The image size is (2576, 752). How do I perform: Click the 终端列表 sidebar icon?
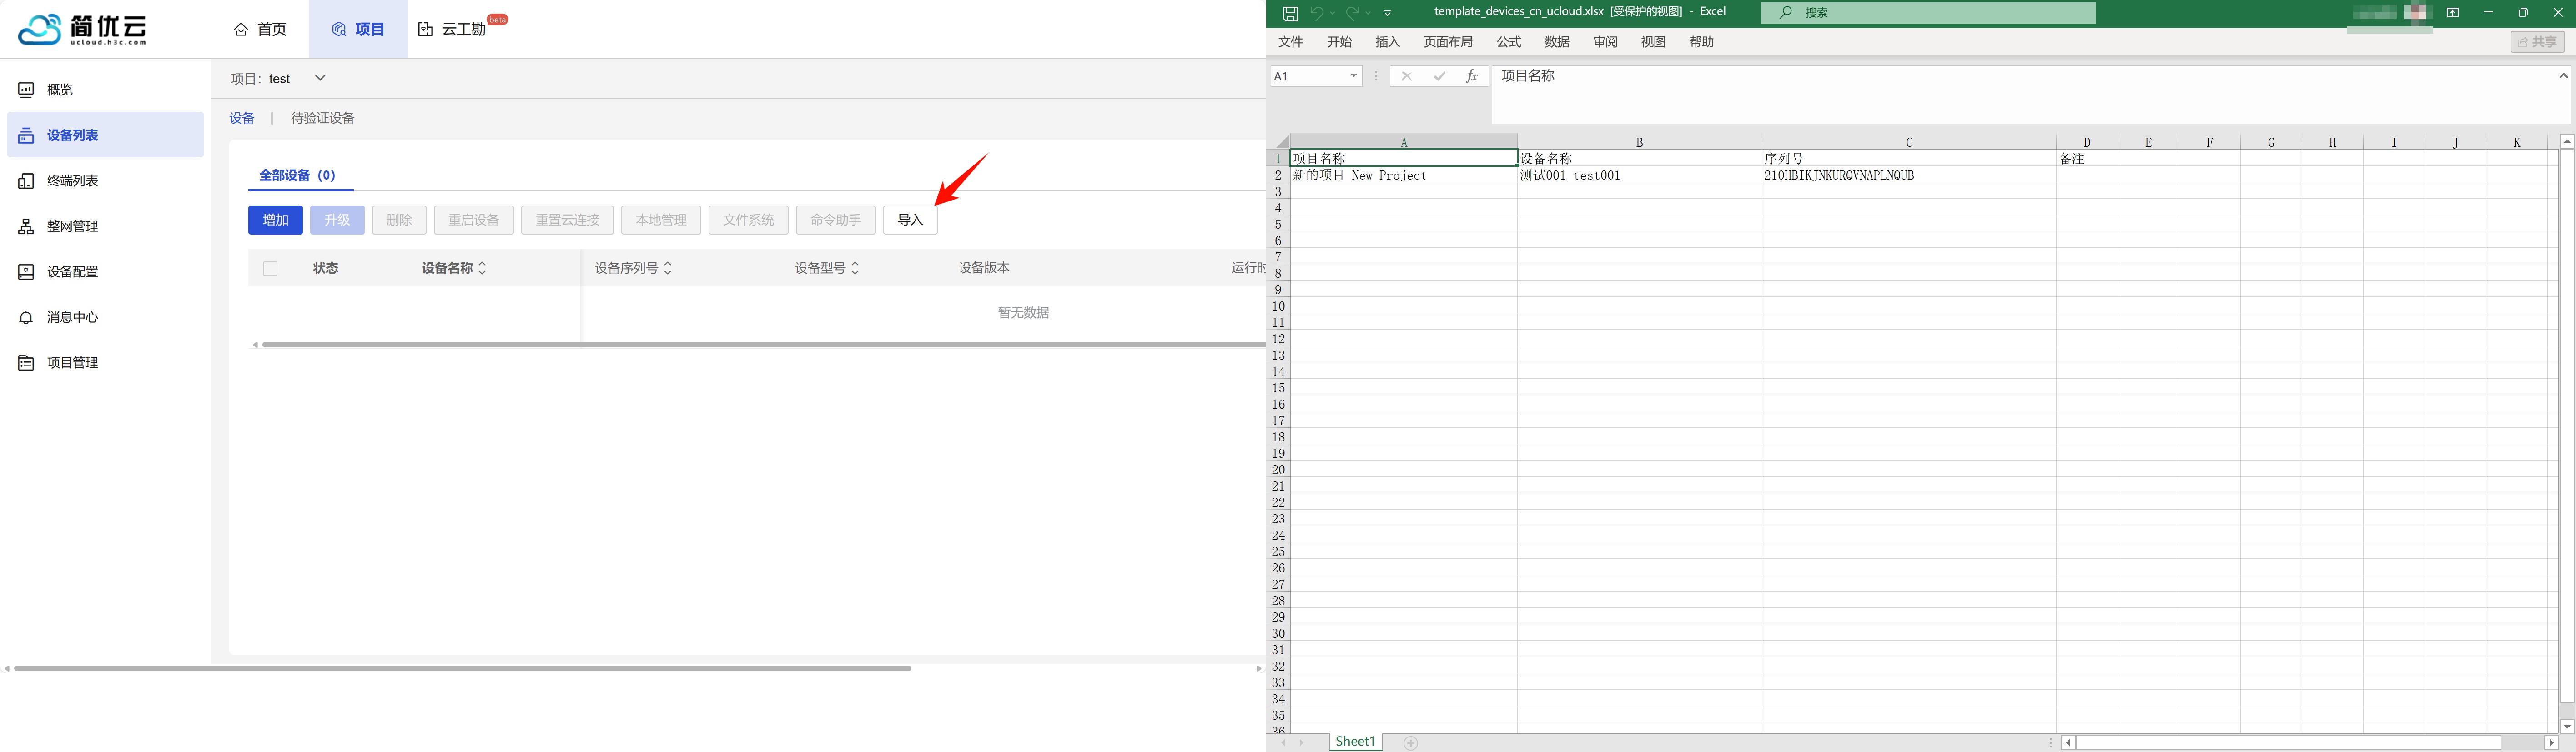(x=26, y=181)
